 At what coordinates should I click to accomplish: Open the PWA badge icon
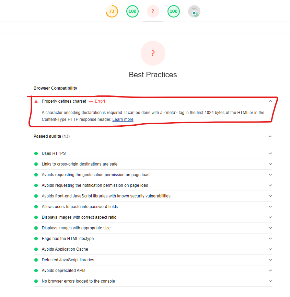[194, 11]
